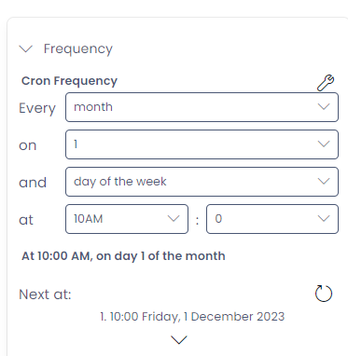Open the on day 1 dropdown
The height and width of the screenshot is (356, 348).
click(202, 144)
